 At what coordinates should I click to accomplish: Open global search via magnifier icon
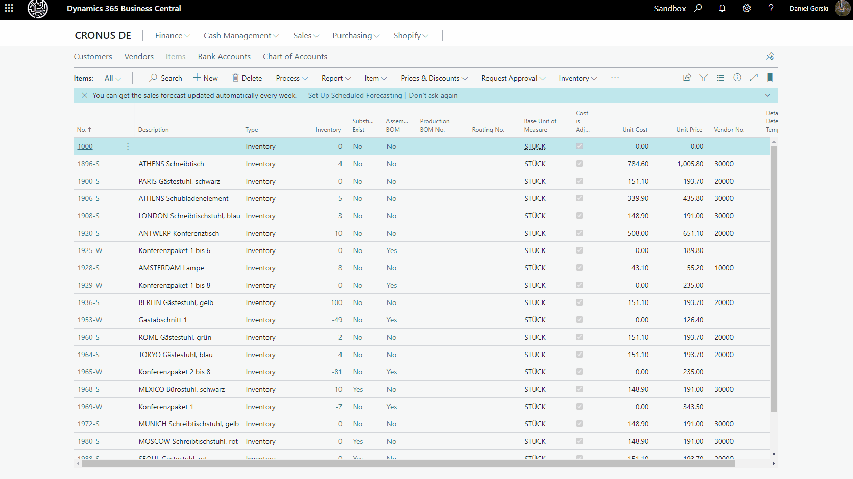tap(698, 8)
